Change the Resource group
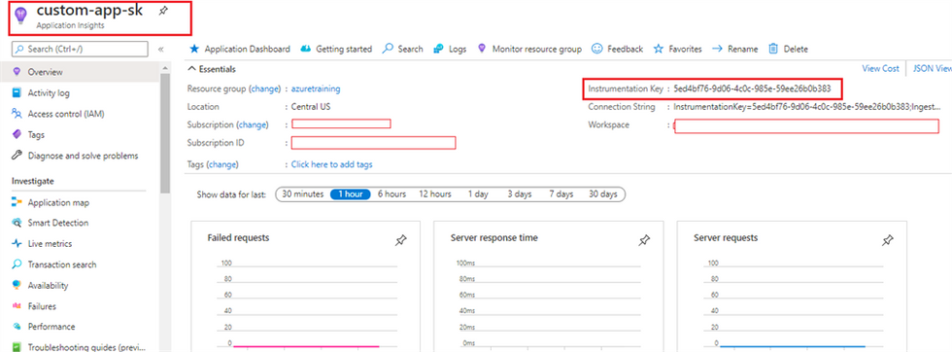The height and width of the screenshot is (352, 952). 264,88
